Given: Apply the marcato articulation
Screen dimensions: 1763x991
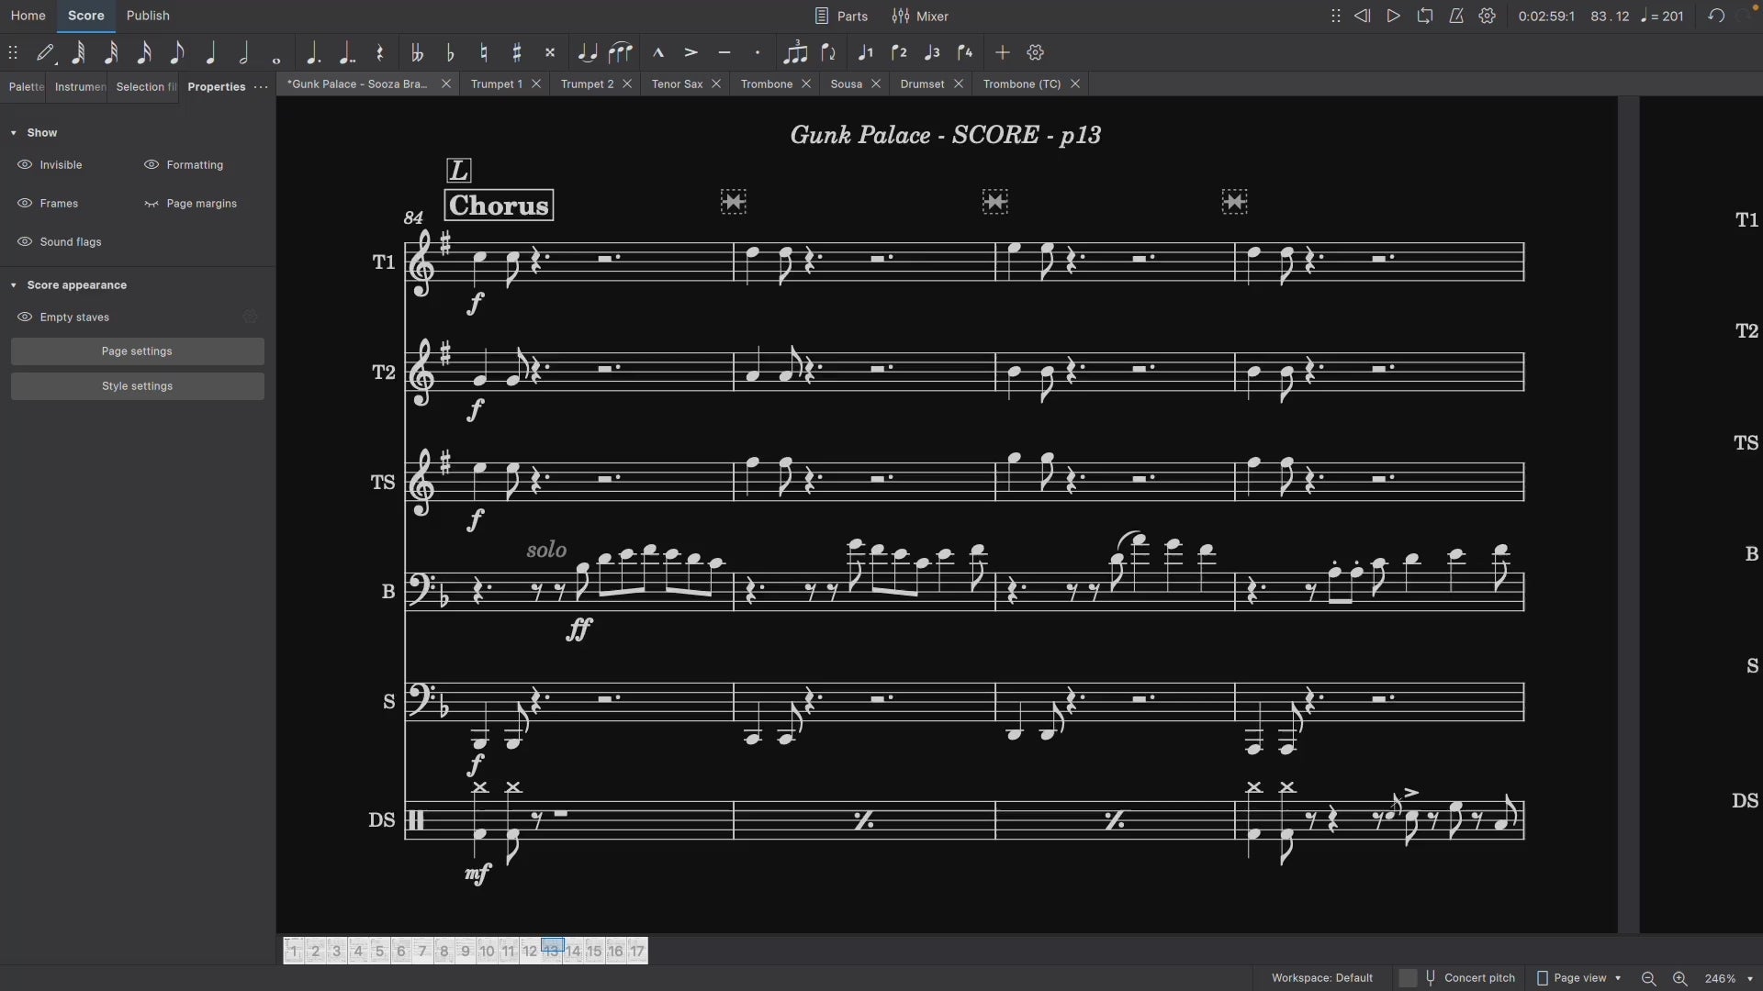Looking at the screenshot, I should click(658, 53).
